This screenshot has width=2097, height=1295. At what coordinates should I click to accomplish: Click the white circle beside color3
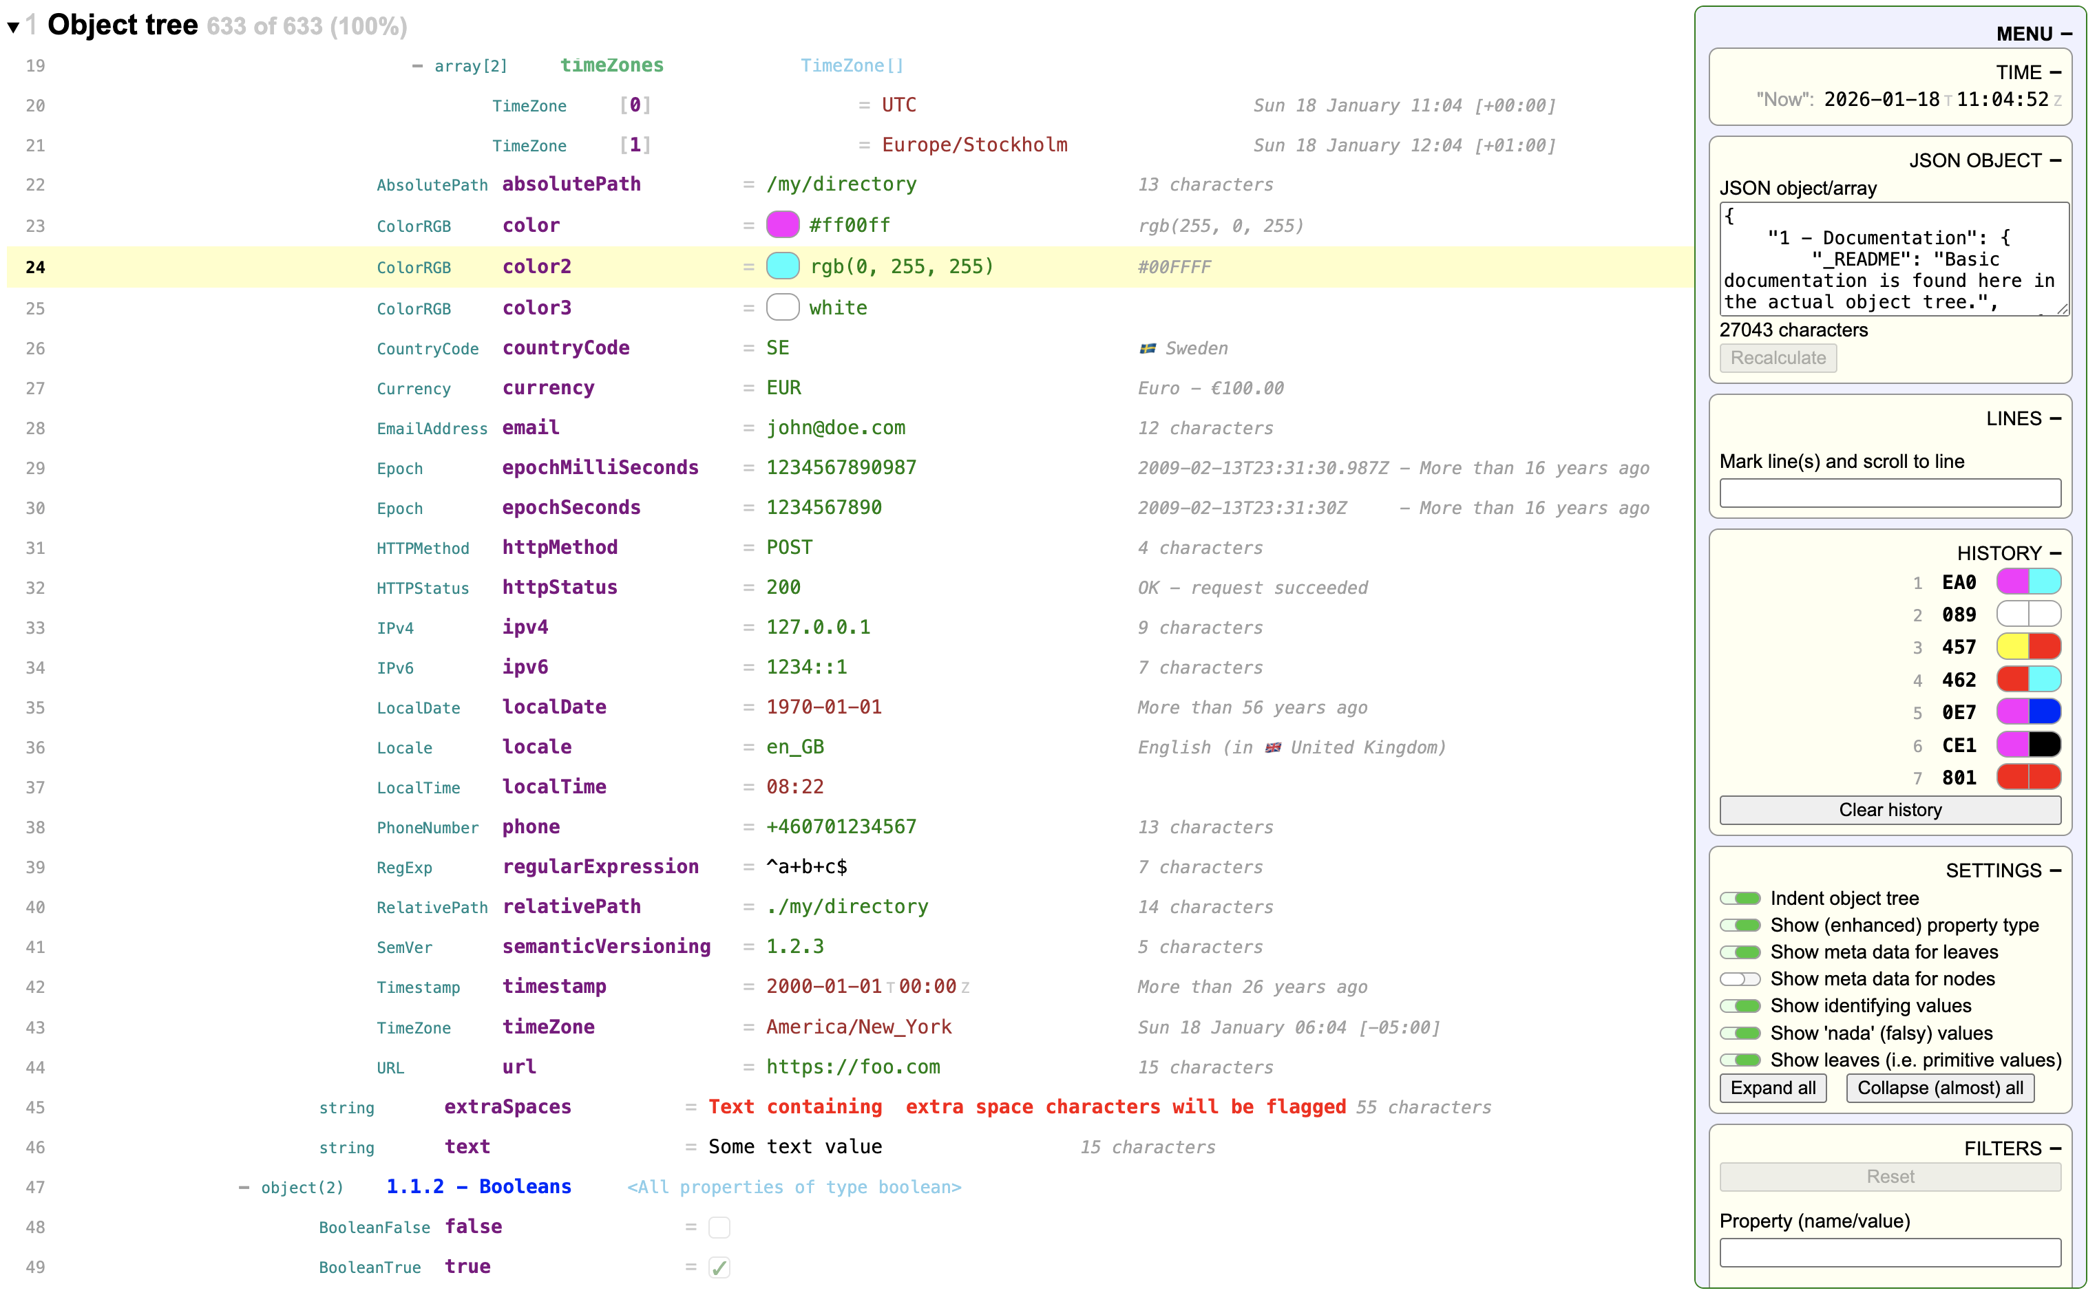coord(782,307)
